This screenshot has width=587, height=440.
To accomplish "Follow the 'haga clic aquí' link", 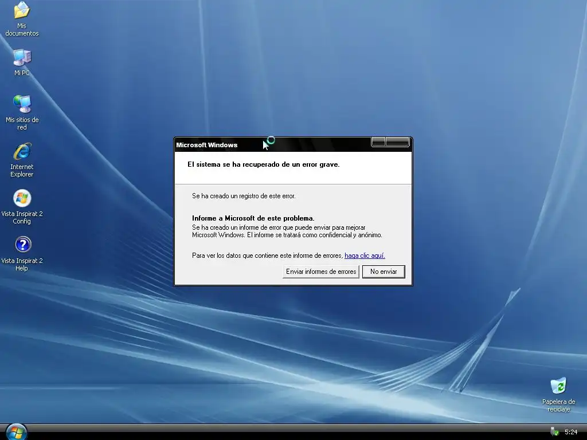I will coord(365,256).
